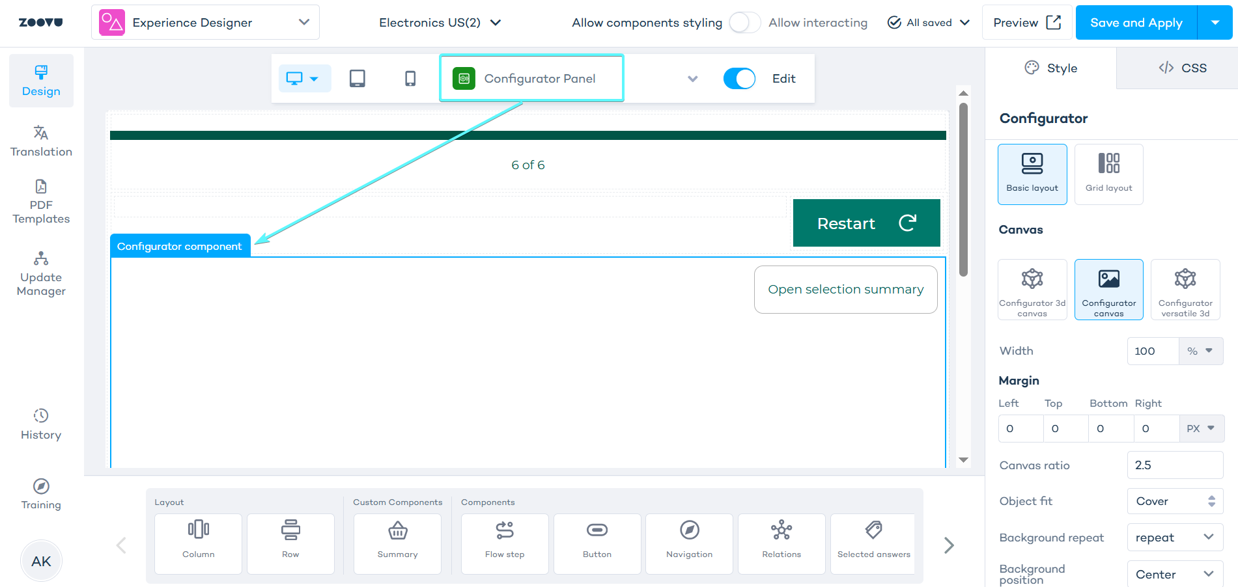Open the Update Manager
This screenshot has height=587, width=1238.
[x=41, y=273]
